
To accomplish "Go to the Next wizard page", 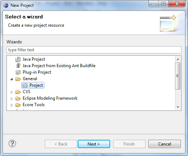I will [94, 144].
